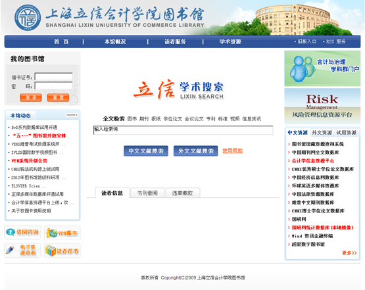This screenshot has width=365, height=290.
Task: Click orange 登录 button
Action: coord(31,98)
